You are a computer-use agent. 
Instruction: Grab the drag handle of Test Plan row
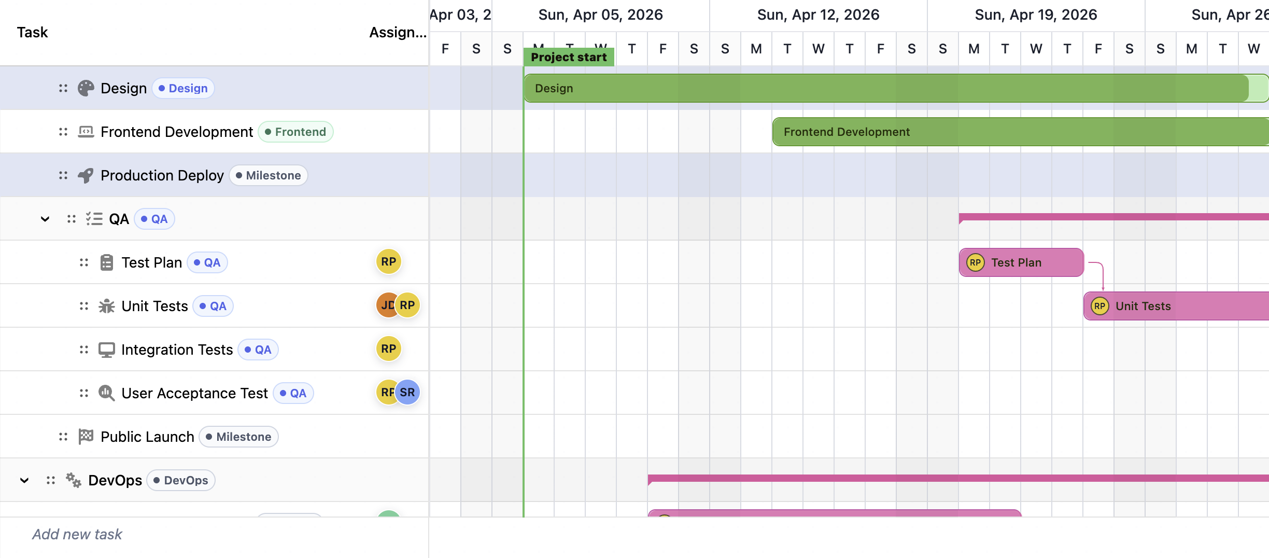pos(84,262)
